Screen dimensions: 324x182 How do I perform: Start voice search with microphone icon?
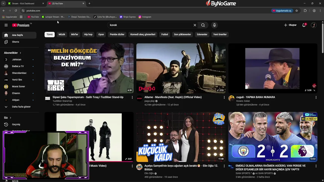[x=214, y=25]
